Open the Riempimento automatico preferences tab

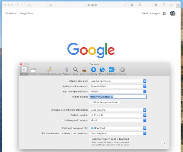pyautogui.click(x=49, y=71)
